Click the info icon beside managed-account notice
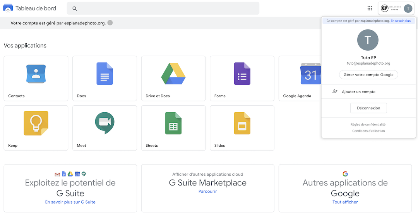 point(110,23)
